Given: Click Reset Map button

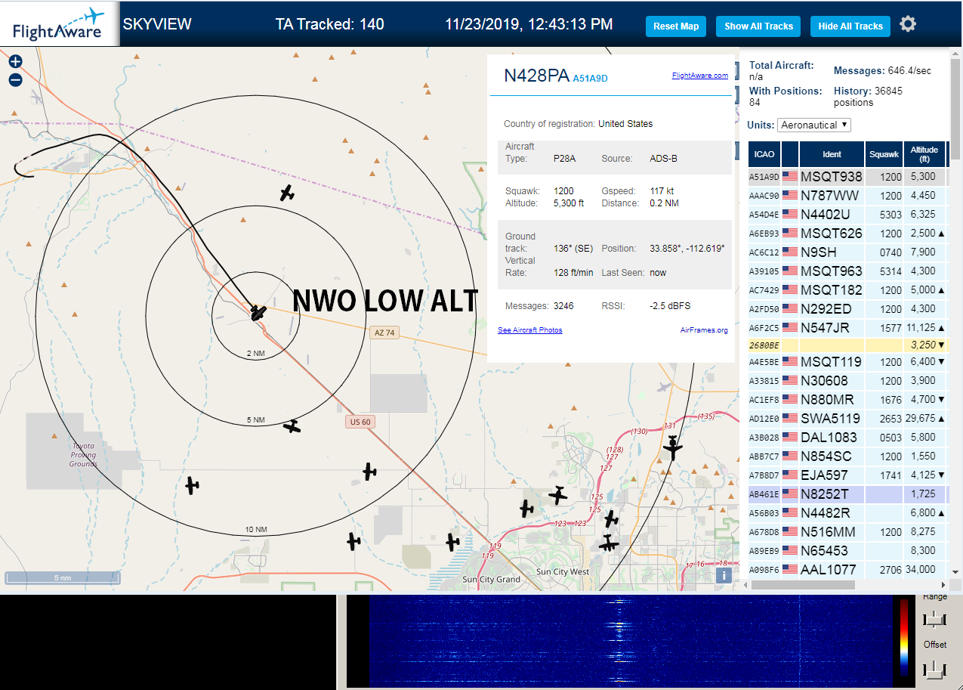Looking at the screenshot, I should tap(676, 26).
